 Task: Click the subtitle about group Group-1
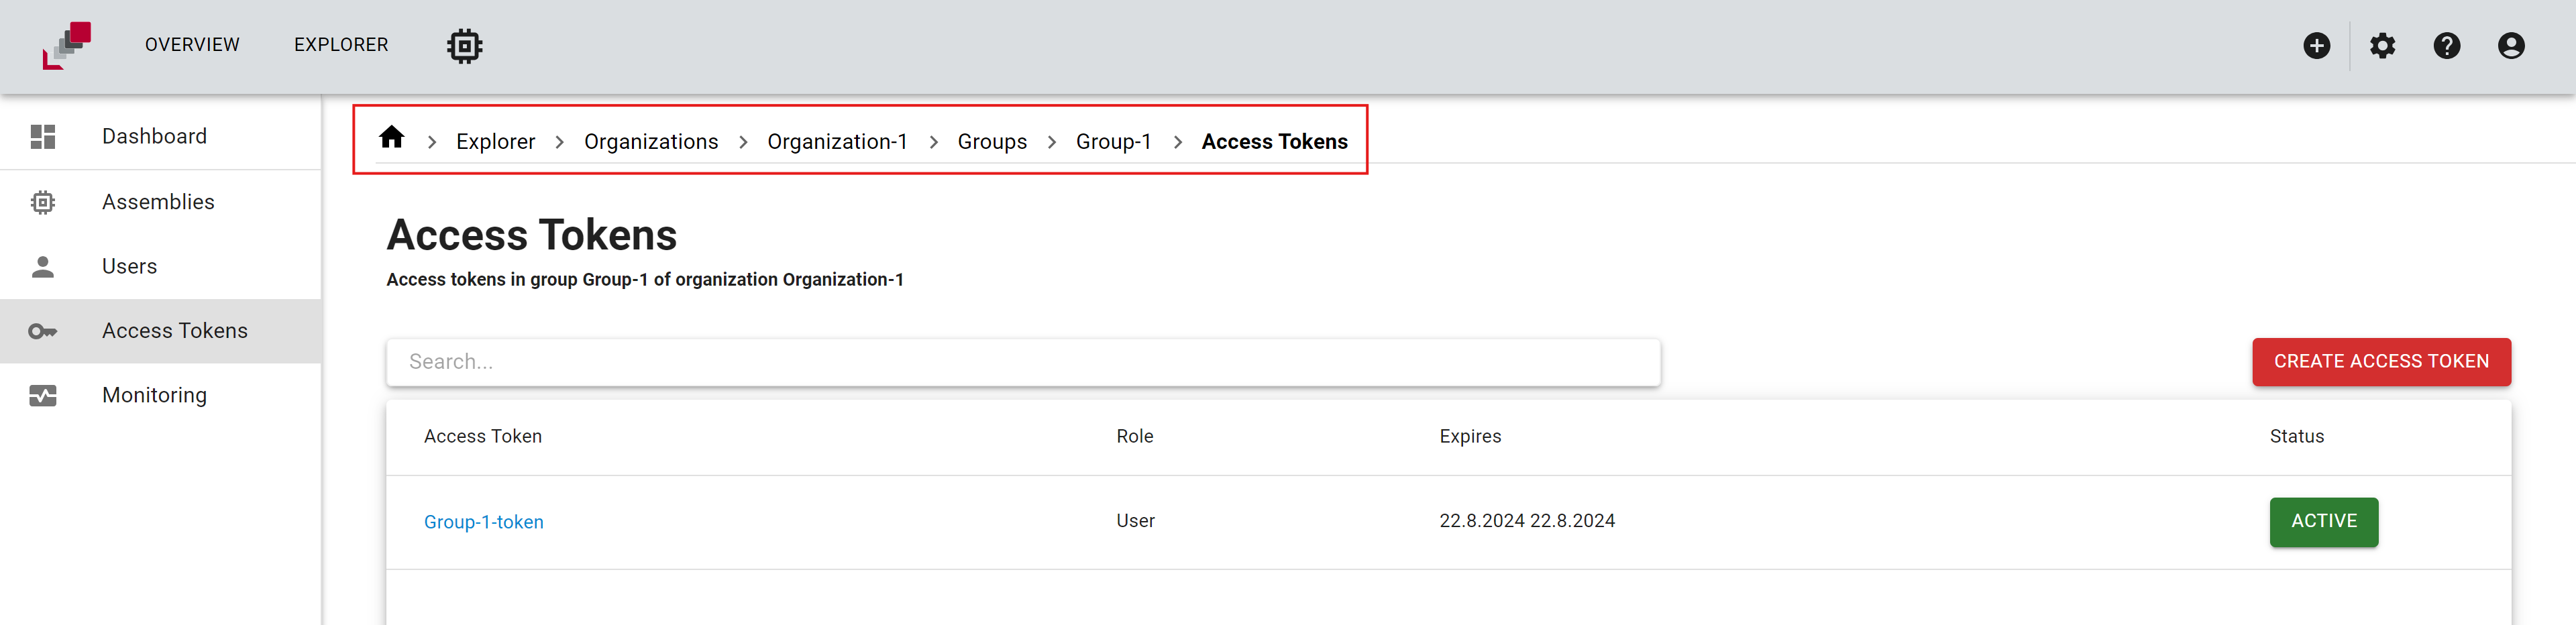[x=645, y=280]
